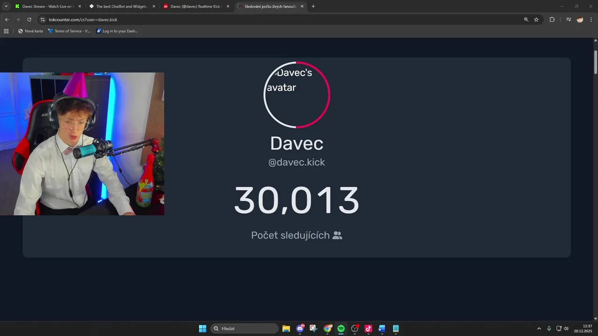The width and height of the screenshot is (598, 336).
Task: Bookmark this page with the star
Action: pyautogui.click(x=536, y=20)
